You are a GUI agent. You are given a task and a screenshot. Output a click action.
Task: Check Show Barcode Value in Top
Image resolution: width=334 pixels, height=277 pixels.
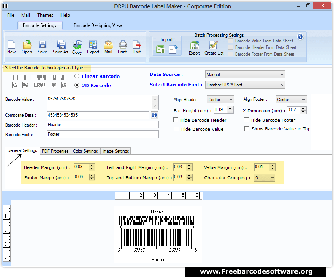247,128
